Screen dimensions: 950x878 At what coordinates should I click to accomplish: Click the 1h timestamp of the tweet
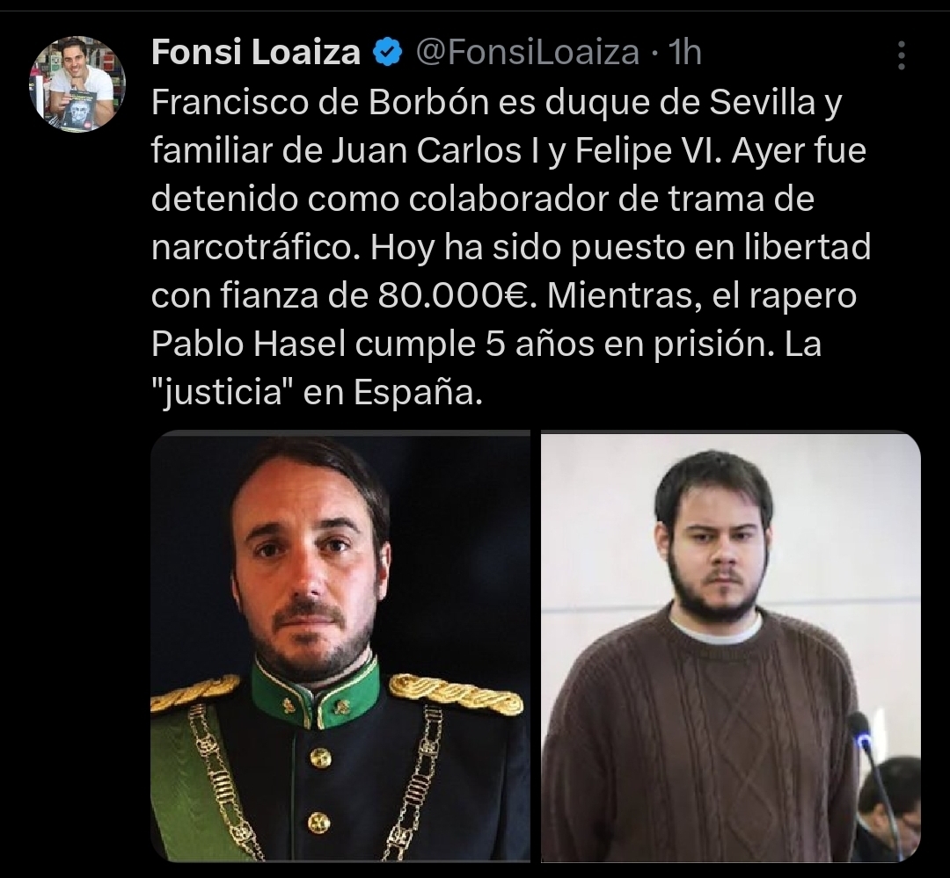684,52
